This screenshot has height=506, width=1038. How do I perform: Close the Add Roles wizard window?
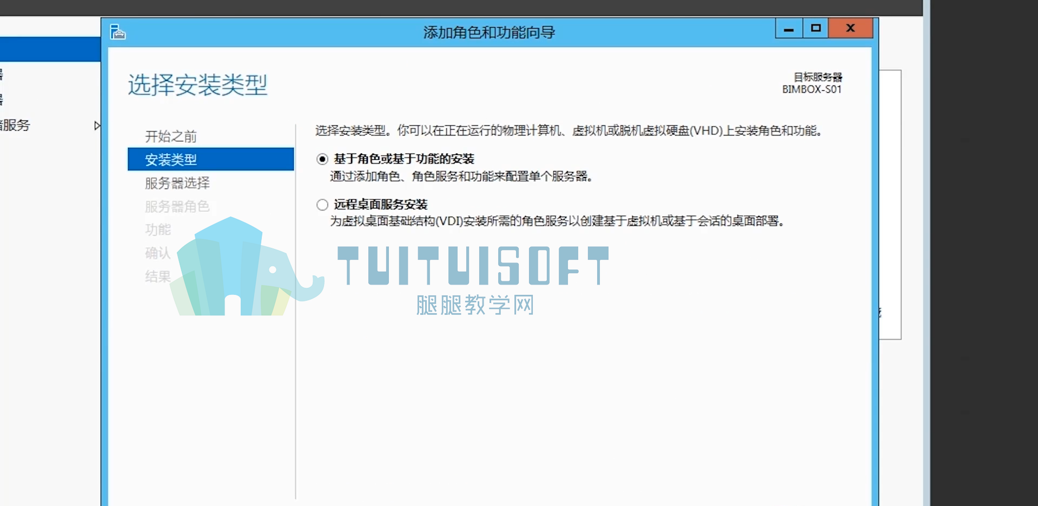click(x=851, y=28)
